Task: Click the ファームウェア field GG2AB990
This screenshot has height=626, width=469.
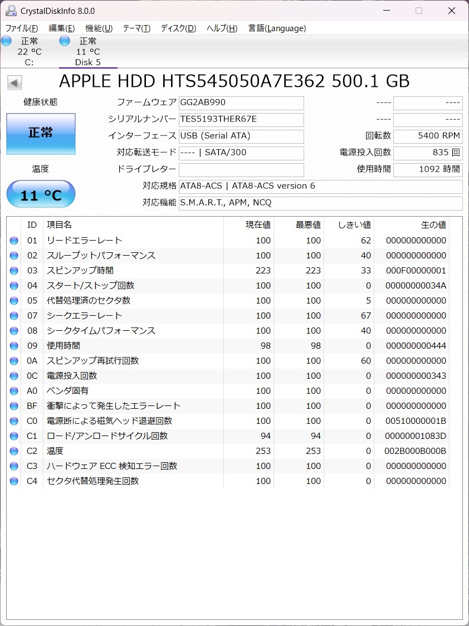Action: 241,103
